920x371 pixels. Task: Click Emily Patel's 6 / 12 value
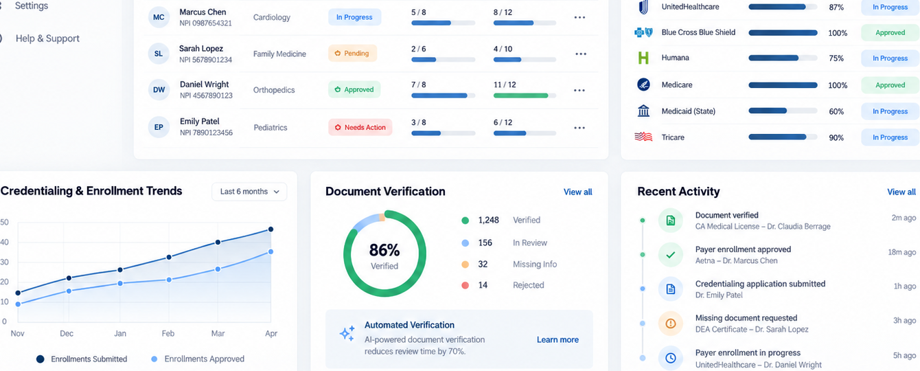[x=503, y=122]
